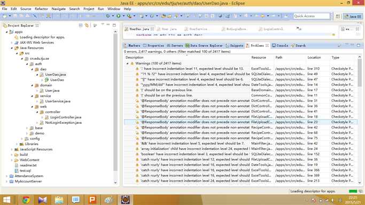The image size is (365, 205).
Task: Click the Run External Tools toolbar icon
Action: click(129, 16)
